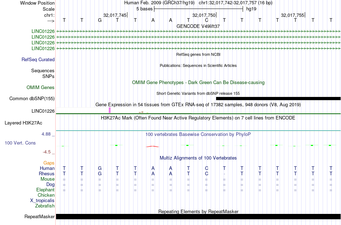
Task: Click the "hg19" label beside the scale bar
Action: point(251,9)
